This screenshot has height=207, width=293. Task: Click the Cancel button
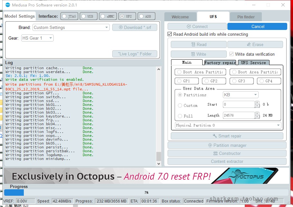point(257,26)
